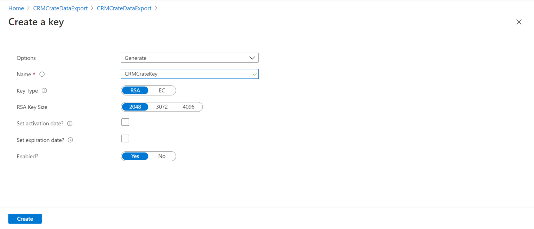534x229 pixels.
Task: Navigate to Home via the breadcrumb
Action: [16, 8]
